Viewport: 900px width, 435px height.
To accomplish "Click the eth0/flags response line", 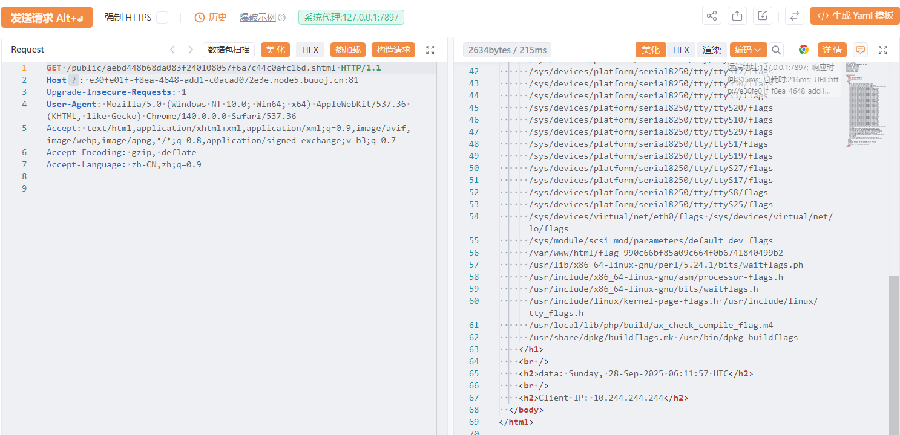I will (681, 222).
